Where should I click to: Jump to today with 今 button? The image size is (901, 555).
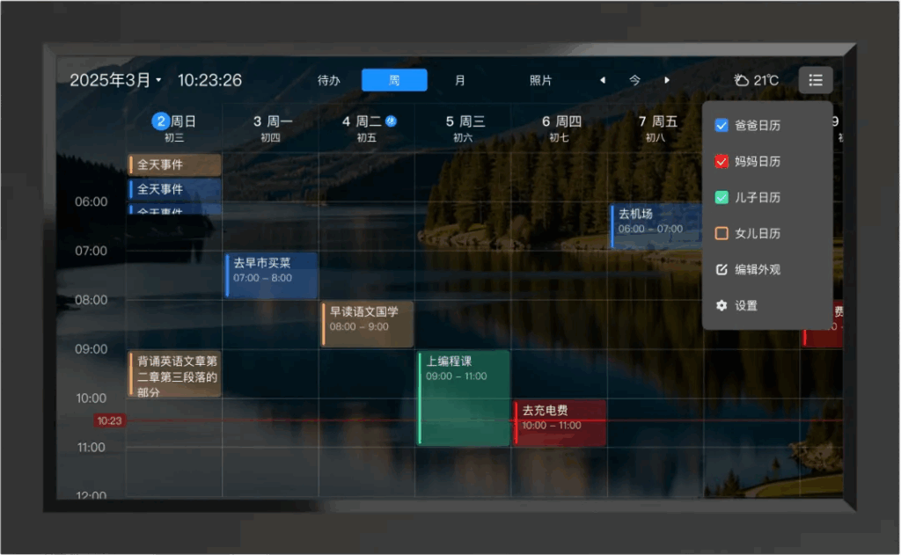[x=634, y=80]
